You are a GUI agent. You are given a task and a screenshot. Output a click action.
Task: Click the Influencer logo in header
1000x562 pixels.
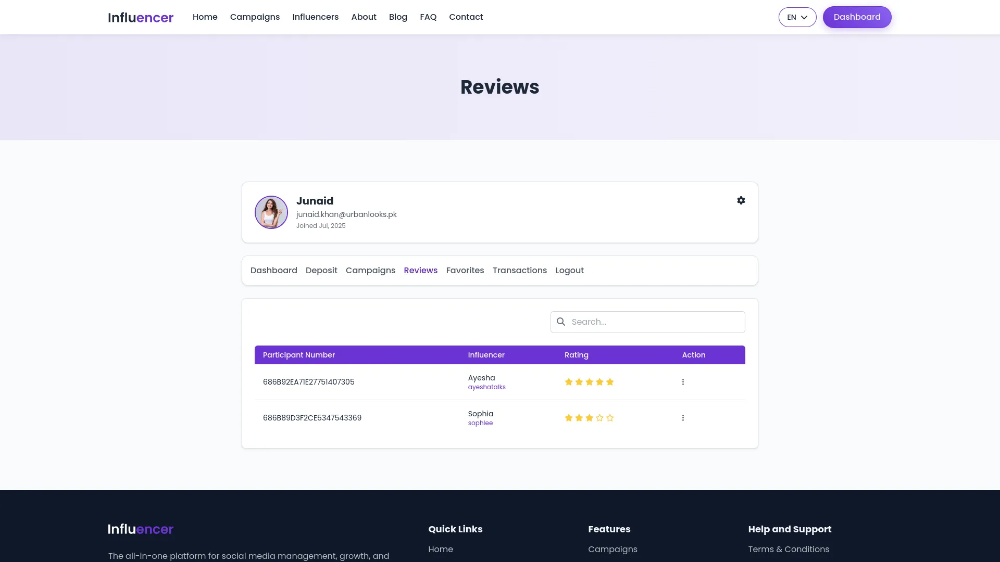point(141,18)
